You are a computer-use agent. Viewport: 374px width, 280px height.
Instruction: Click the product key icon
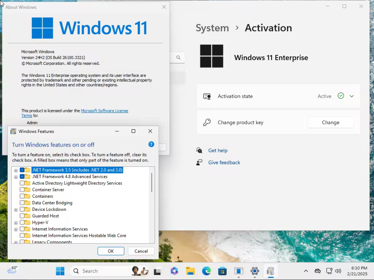[x=207, y=122]
